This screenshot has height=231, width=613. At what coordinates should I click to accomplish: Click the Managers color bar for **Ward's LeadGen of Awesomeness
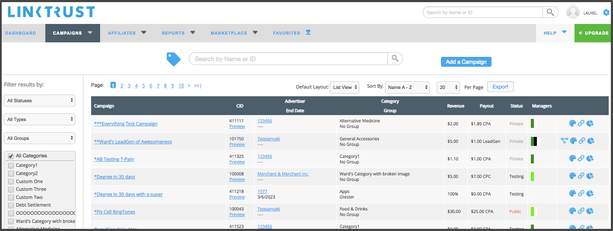(x=536, y=141)
